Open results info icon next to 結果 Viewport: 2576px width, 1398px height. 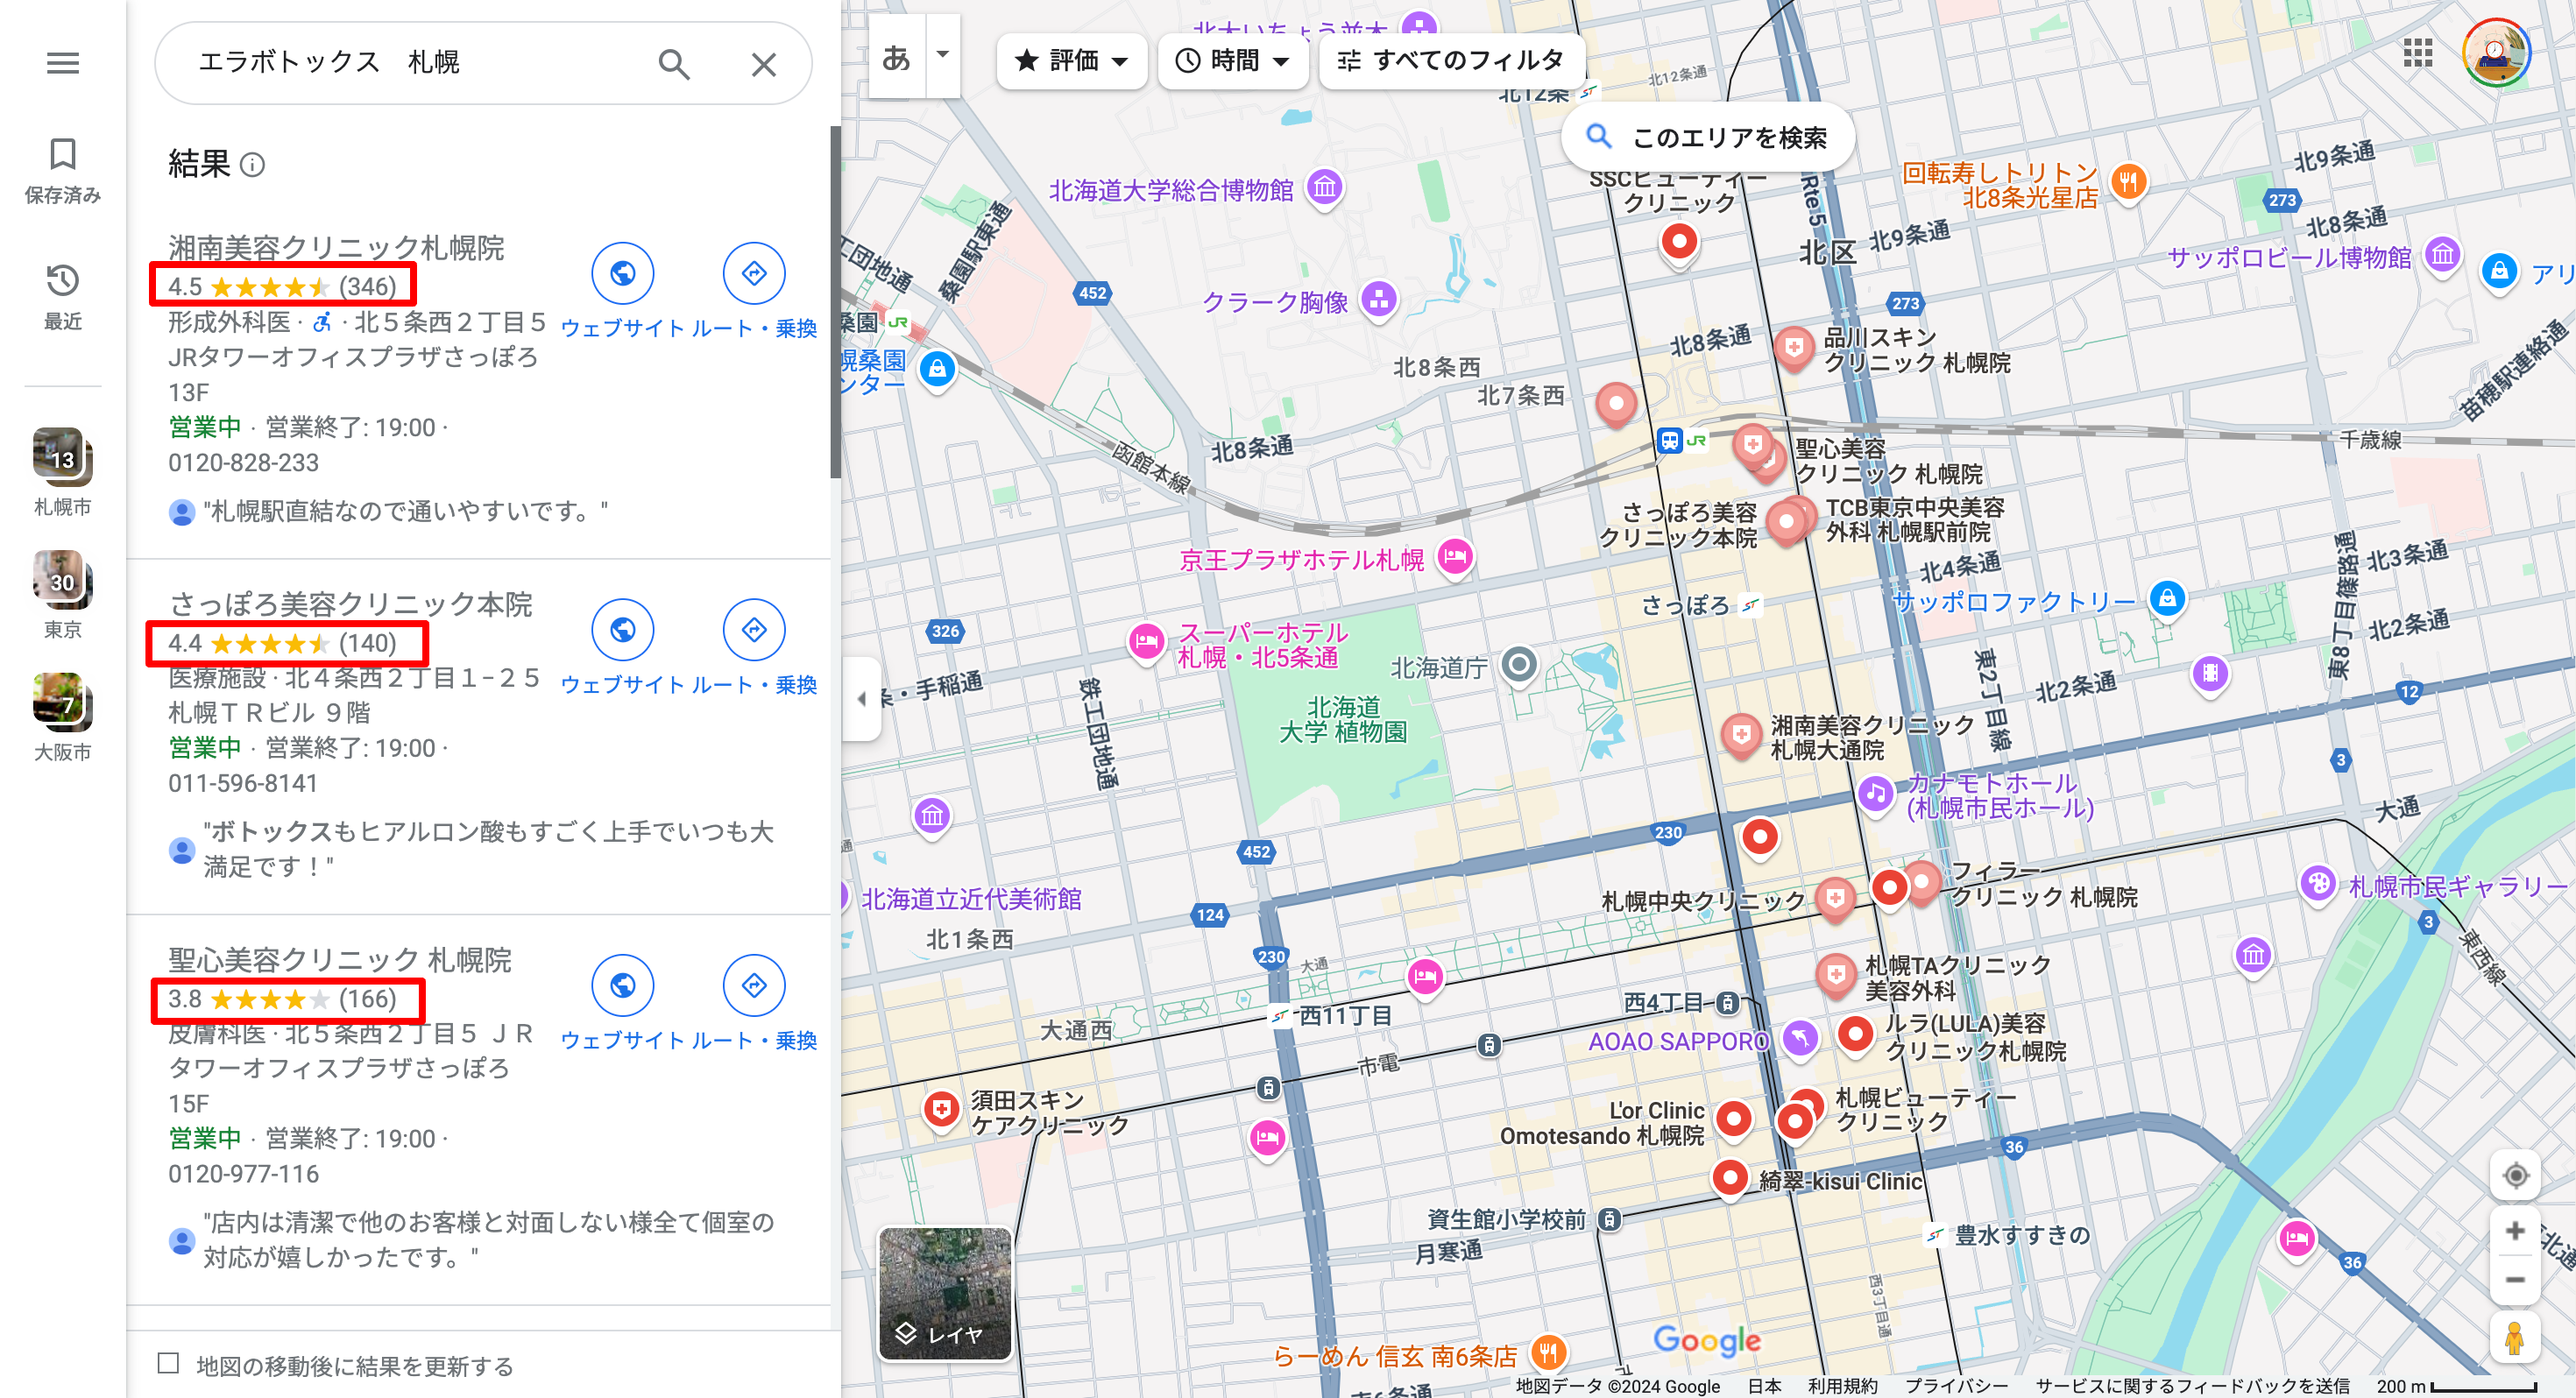pyautogui.click(x=253, y=165)
